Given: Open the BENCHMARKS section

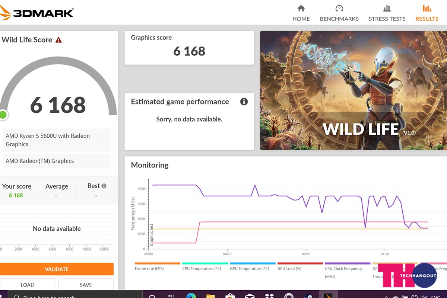Looking at the screenshot, I should click(x=339, y=13).
